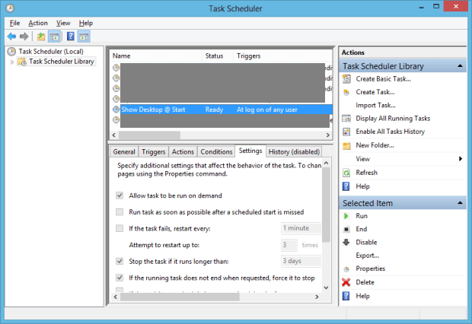Click the Disable down-arrow icon
The width and height of the screenshot is (472, 324).
pos(346,242)
